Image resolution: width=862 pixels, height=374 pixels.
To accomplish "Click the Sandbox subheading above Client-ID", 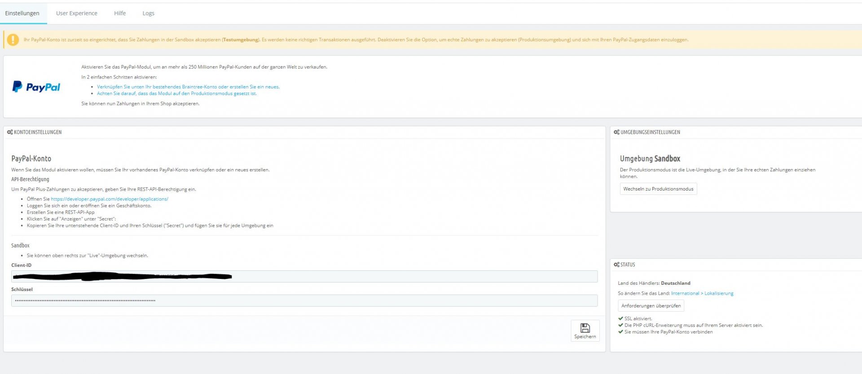I will [20, 246].
